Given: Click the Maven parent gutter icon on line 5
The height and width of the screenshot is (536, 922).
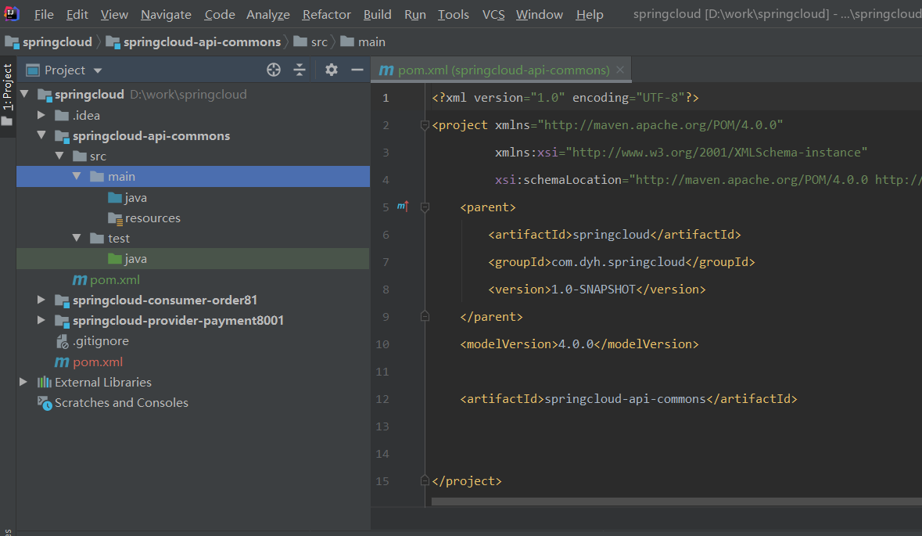Looking at the screenshot, I should click(x=403, y=206).
